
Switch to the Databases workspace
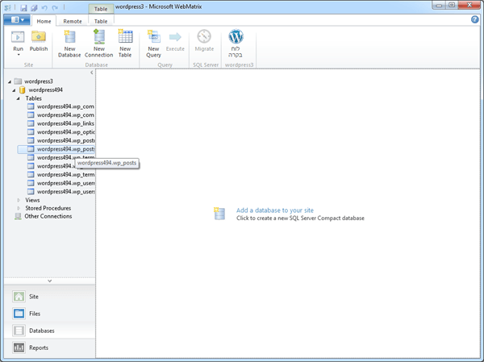[x=50, y=331]
